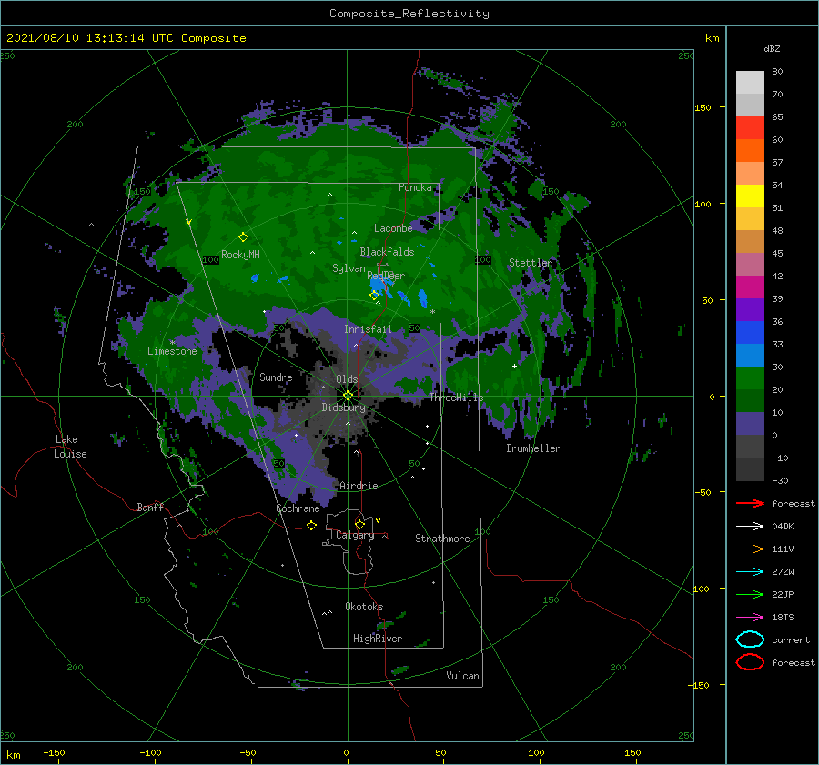The image size is (819, 765).
Task: Click the 18TS legend label
Action: coord(783,618)
